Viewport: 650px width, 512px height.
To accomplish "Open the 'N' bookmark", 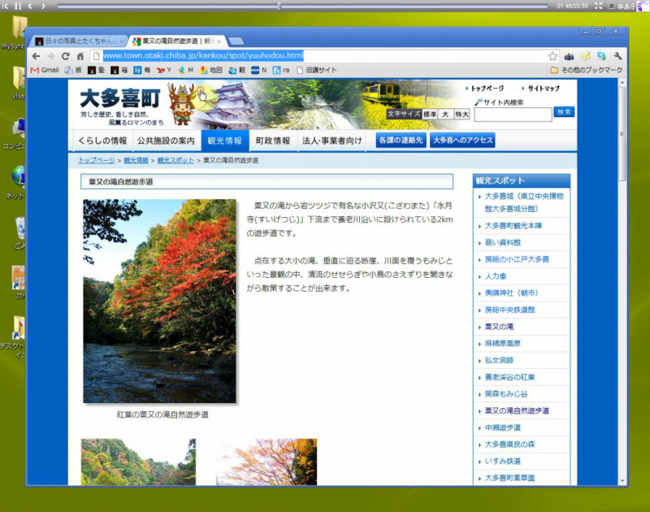I will (259, 70).
